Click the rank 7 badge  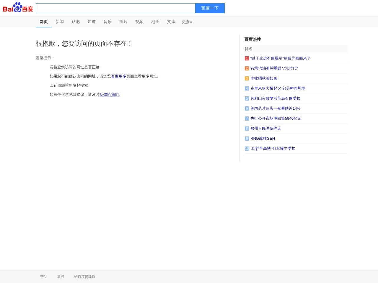coord(247,119)
